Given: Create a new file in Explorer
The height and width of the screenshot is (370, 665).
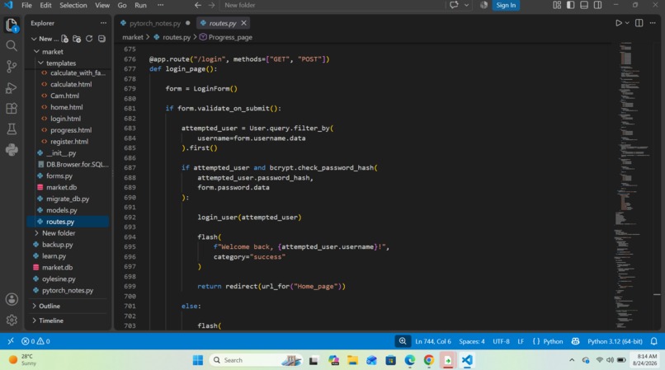Looking at the screenshot, I should pyautogui.click(x=64, y=39).
